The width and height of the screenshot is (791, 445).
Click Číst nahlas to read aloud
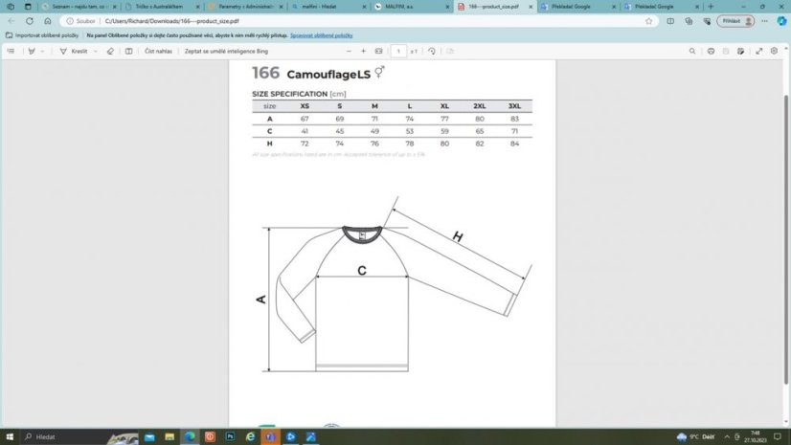point(158,51)
